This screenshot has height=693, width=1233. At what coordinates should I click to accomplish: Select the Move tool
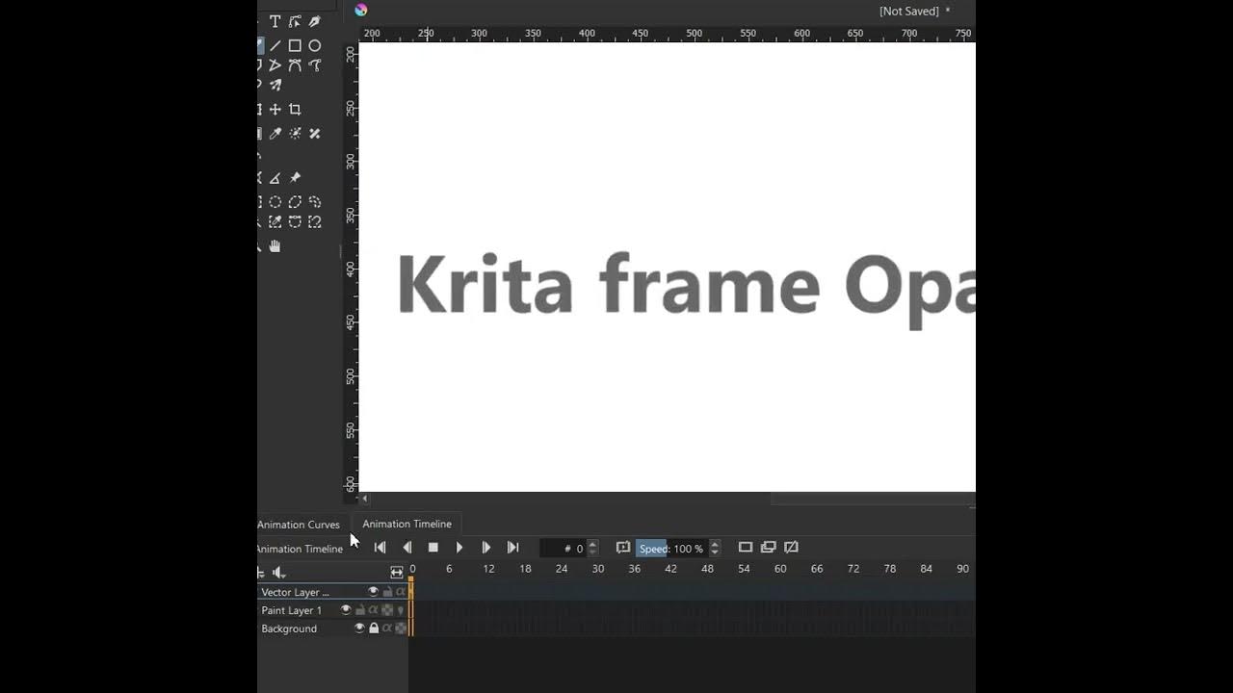275,110
